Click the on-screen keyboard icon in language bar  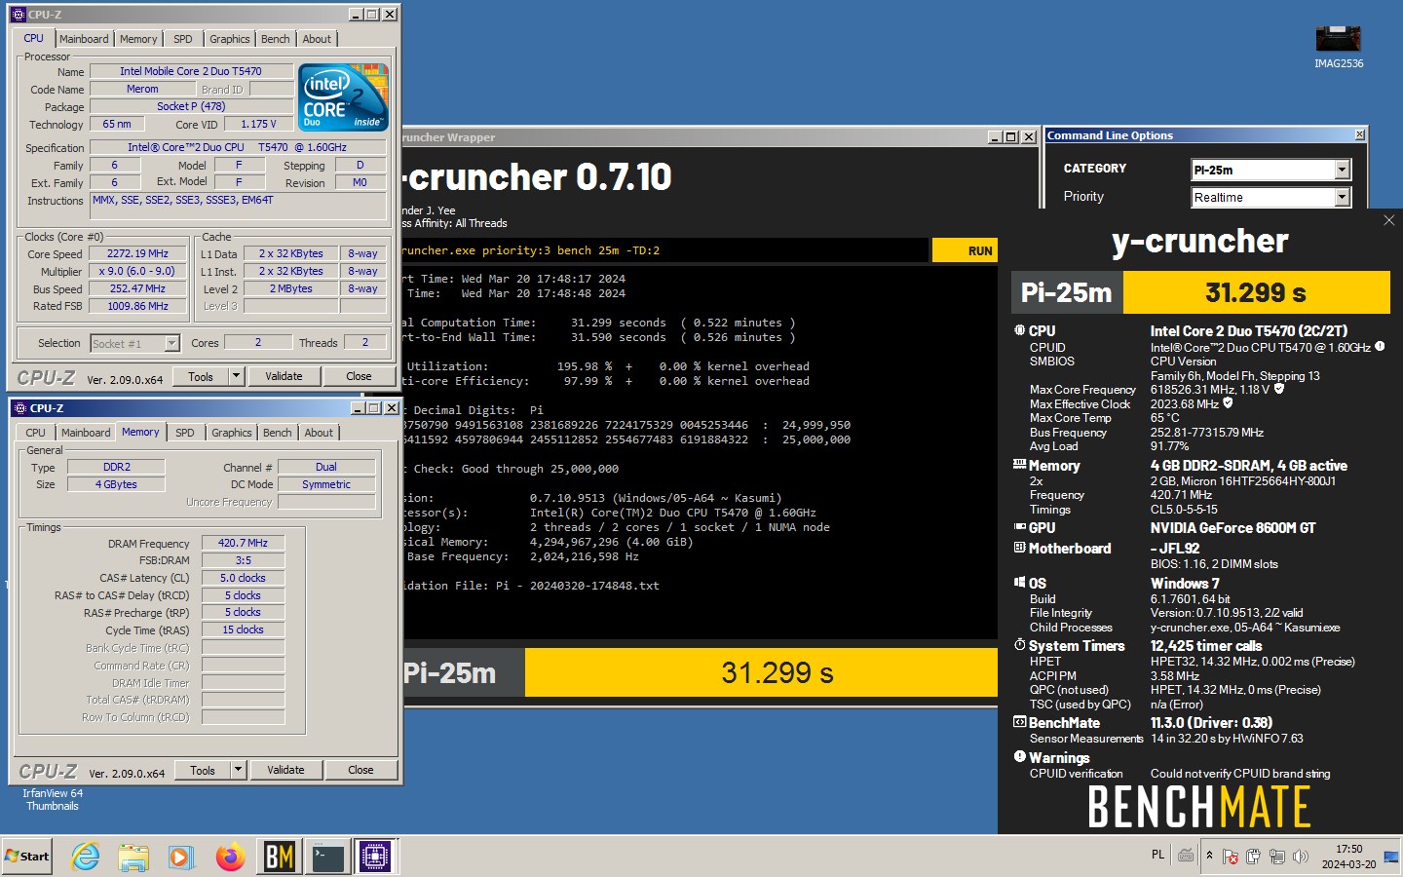(1186, 856)
